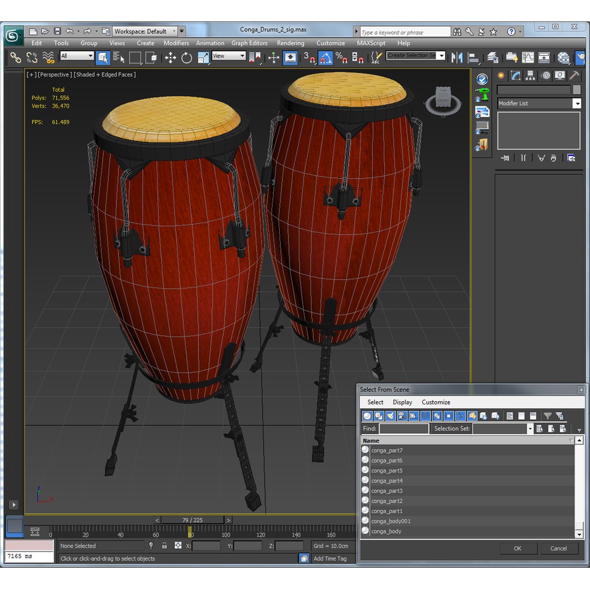
Task: Switch to the Modify panel tab
Action: (x=516, y=75)
